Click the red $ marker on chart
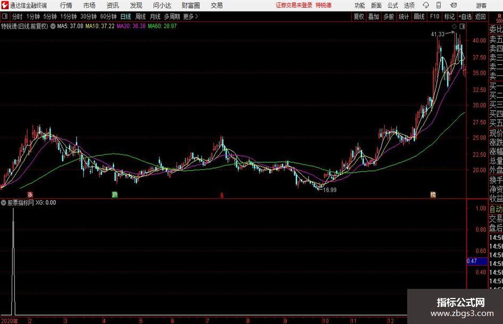The width and height of the screenshot is (503, 324). (221, 195)
